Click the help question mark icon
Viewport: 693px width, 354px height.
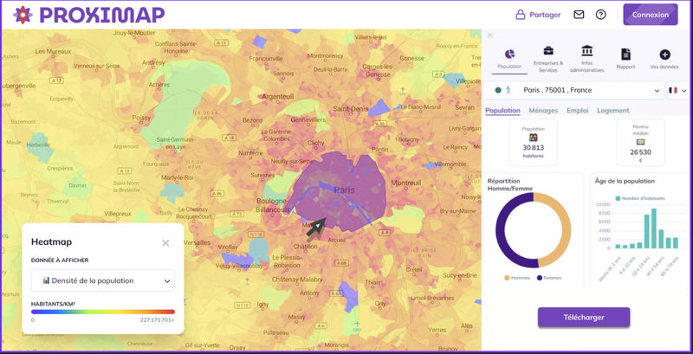(x=600, y=15)
